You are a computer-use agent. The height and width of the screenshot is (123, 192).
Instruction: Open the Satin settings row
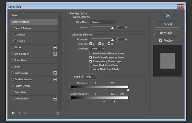[x=34, y=66]
